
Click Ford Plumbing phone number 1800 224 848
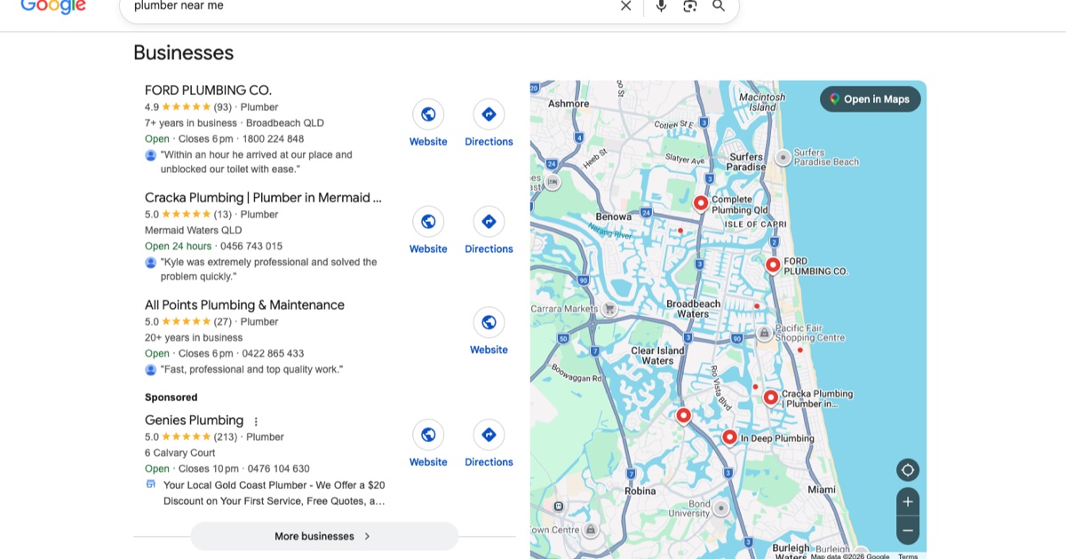tap(273, 139)
